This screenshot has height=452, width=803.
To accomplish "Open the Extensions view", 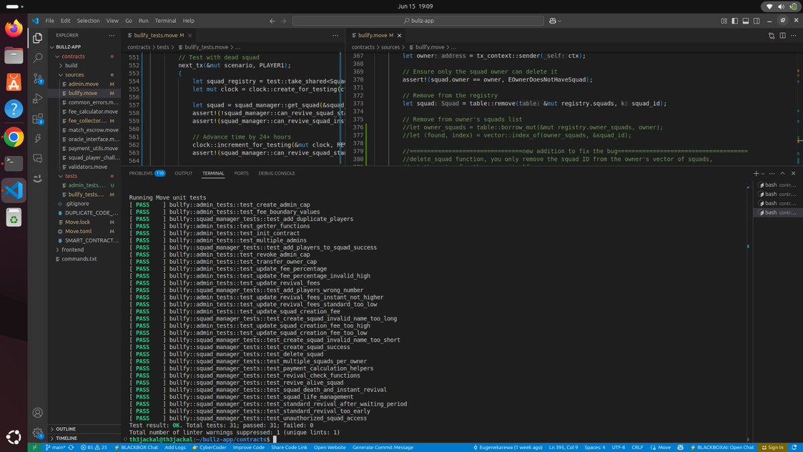I will click(x=38, y=119).
